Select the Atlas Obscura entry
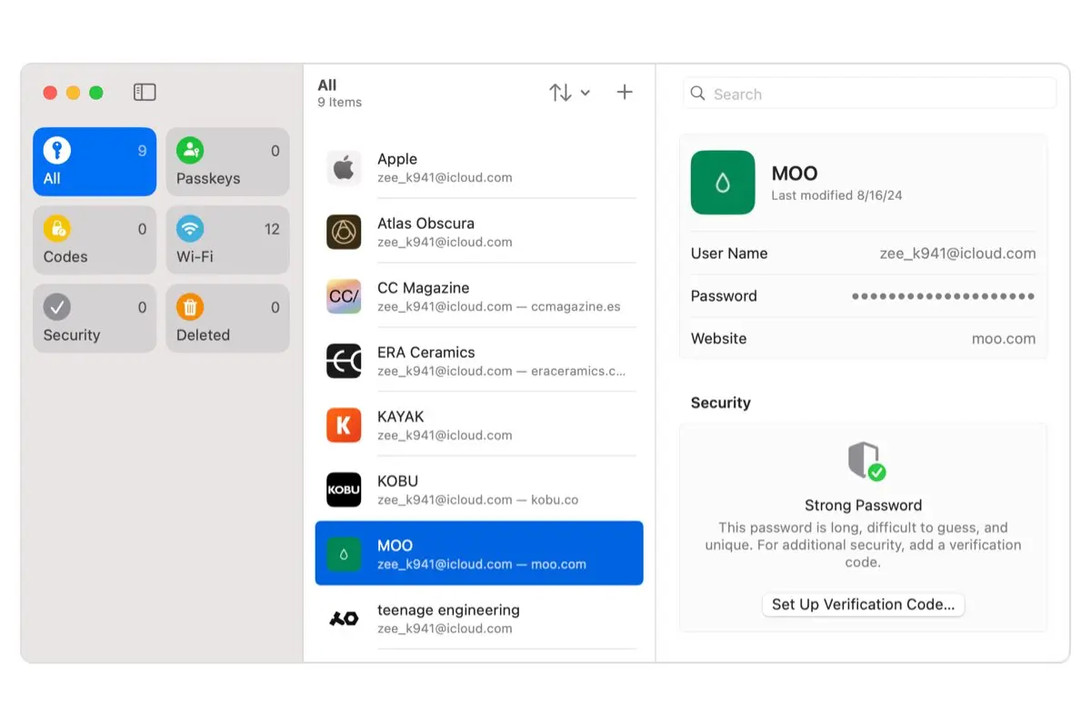This screenshot has height=727, width=1091. [x=479, y=233]
